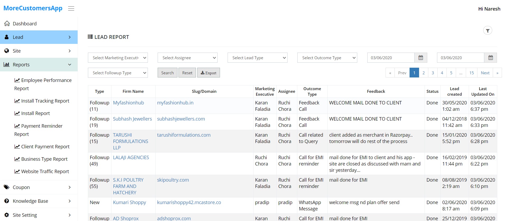The width and height of the screenshot is (507, 221).
Task: Open Install Tracking Report menu item
Action: [x=45, y=101]
